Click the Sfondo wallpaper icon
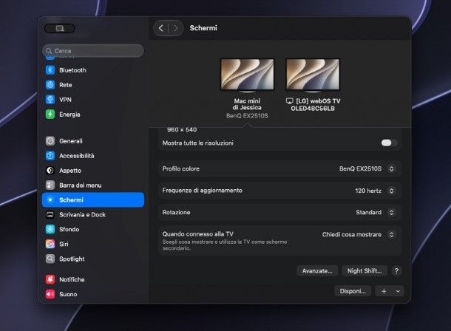 click(50, 229)
